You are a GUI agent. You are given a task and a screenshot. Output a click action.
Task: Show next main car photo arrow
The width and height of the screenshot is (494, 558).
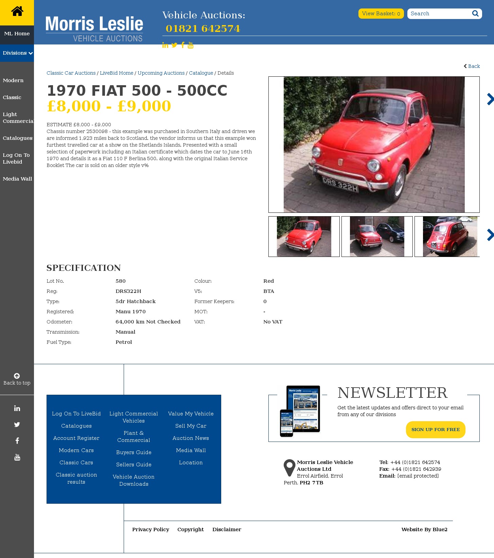point(490,99)
